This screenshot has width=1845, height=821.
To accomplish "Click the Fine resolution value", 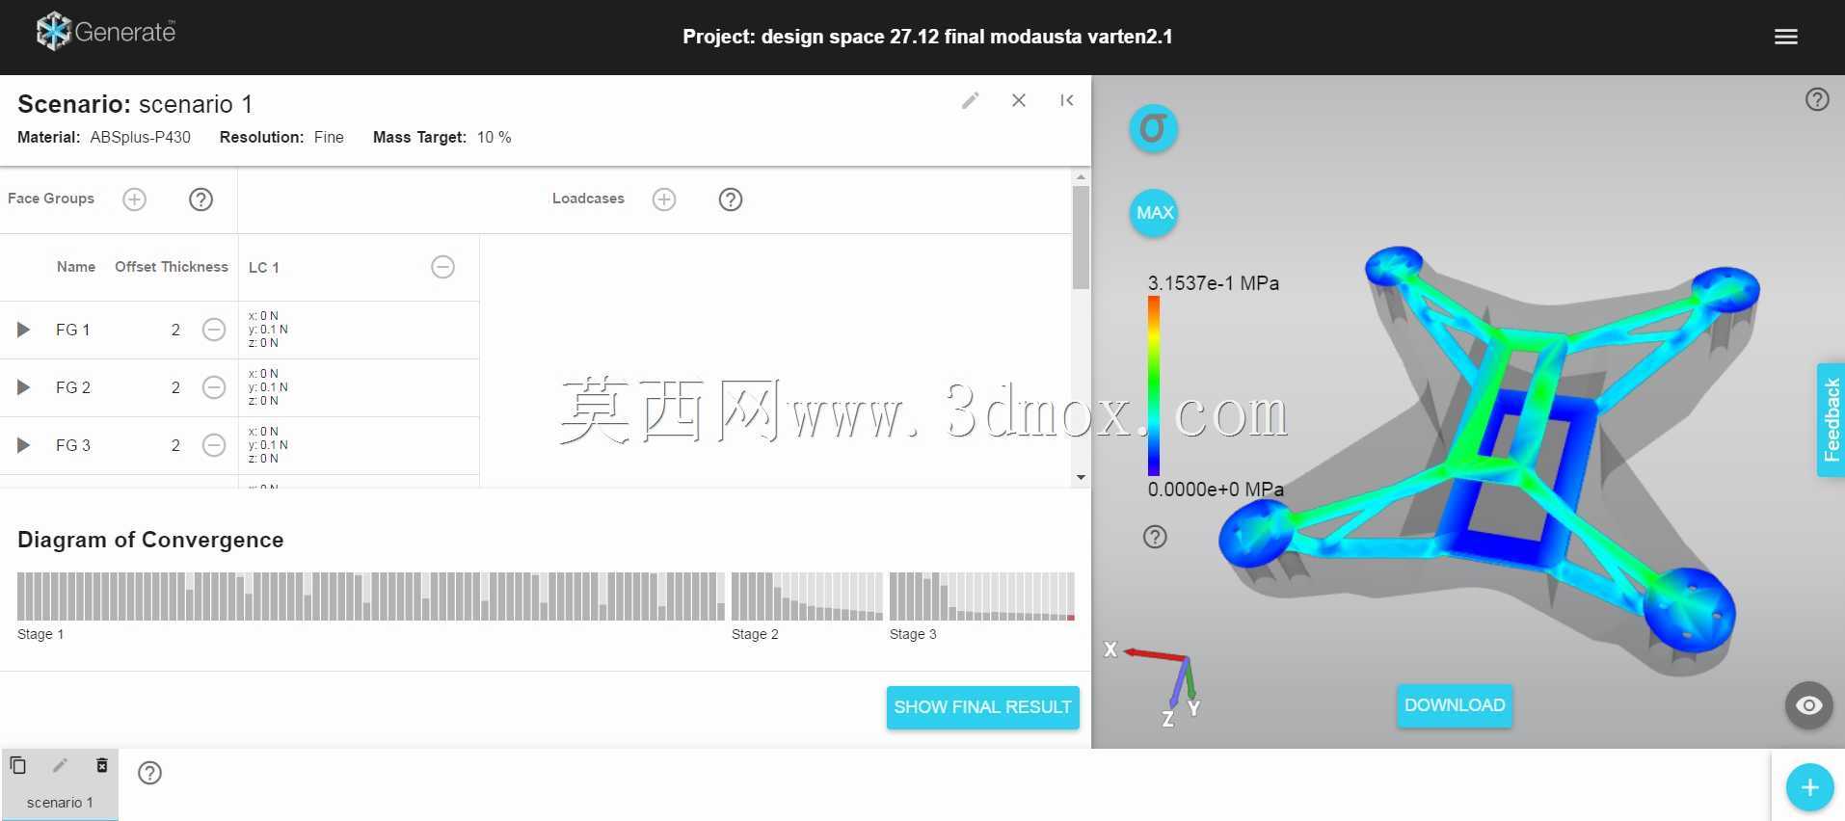I will pos(329,138).
